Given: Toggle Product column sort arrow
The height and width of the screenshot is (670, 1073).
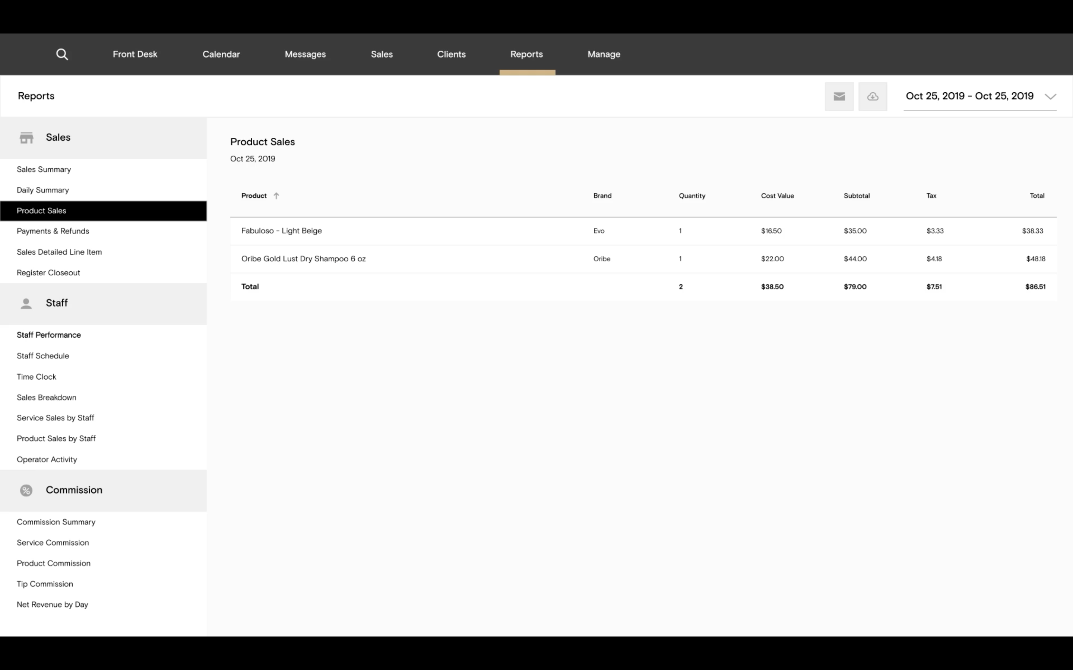Looking at the screenshot, I should pyautogui.click(x=276, y=196).
